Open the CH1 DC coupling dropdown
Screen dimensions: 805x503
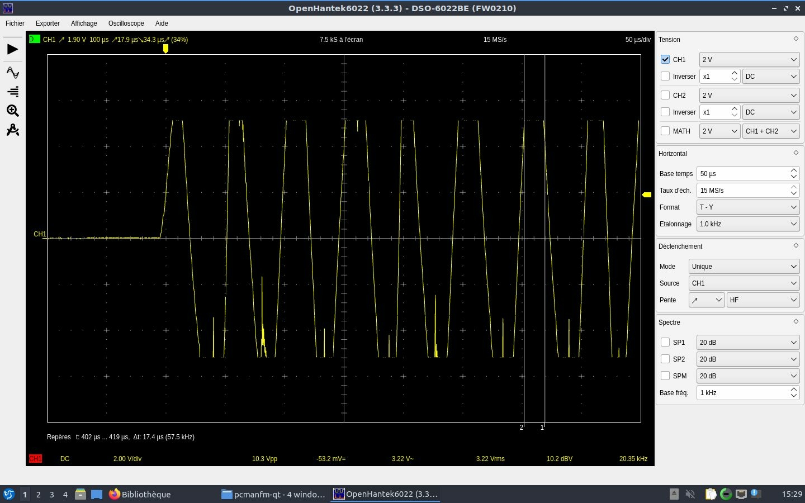pyautogui.click(x=770, y=76)
